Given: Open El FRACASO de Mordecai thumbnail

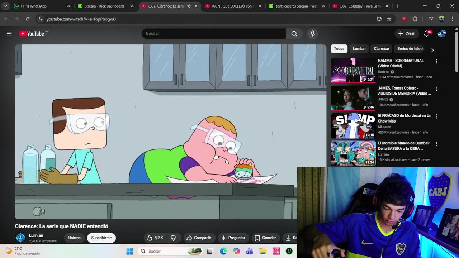Looking at the screenshot, I should point(353,126).
